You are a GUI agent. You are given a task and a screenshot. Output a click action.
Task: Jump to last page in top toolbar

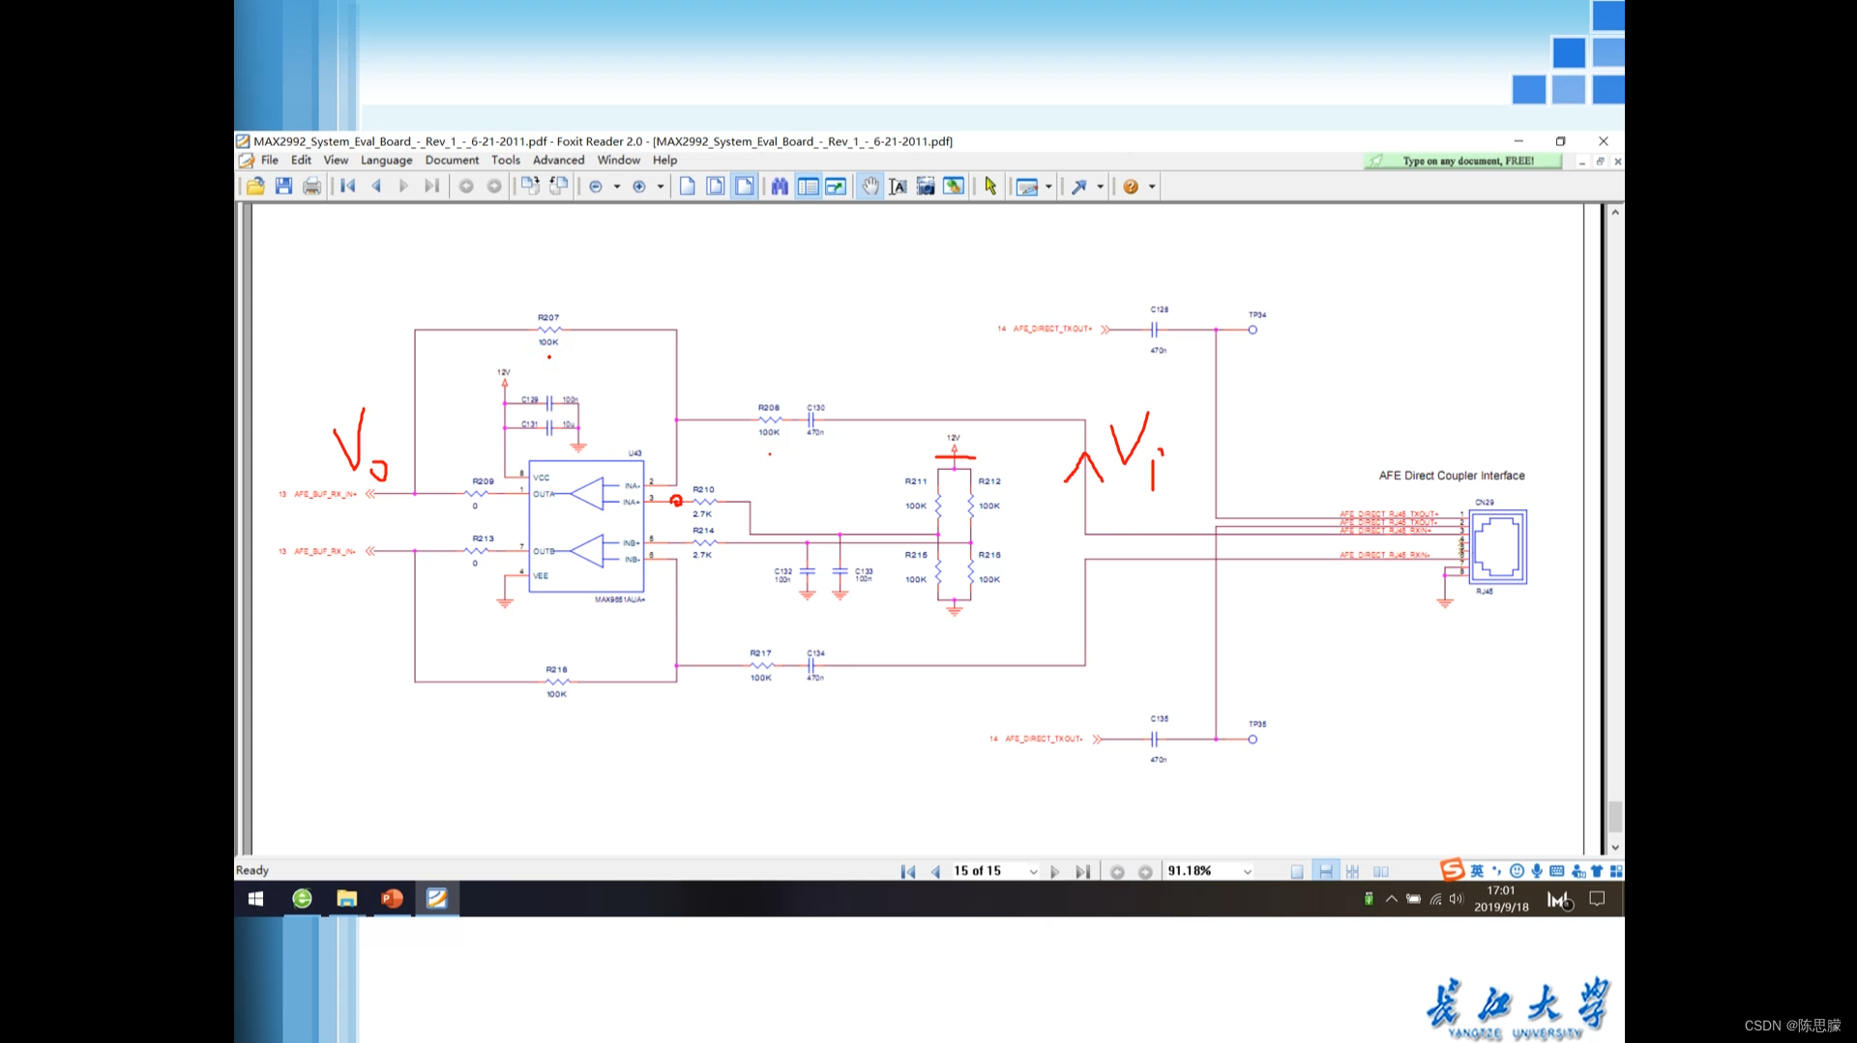tap(431, 187)
